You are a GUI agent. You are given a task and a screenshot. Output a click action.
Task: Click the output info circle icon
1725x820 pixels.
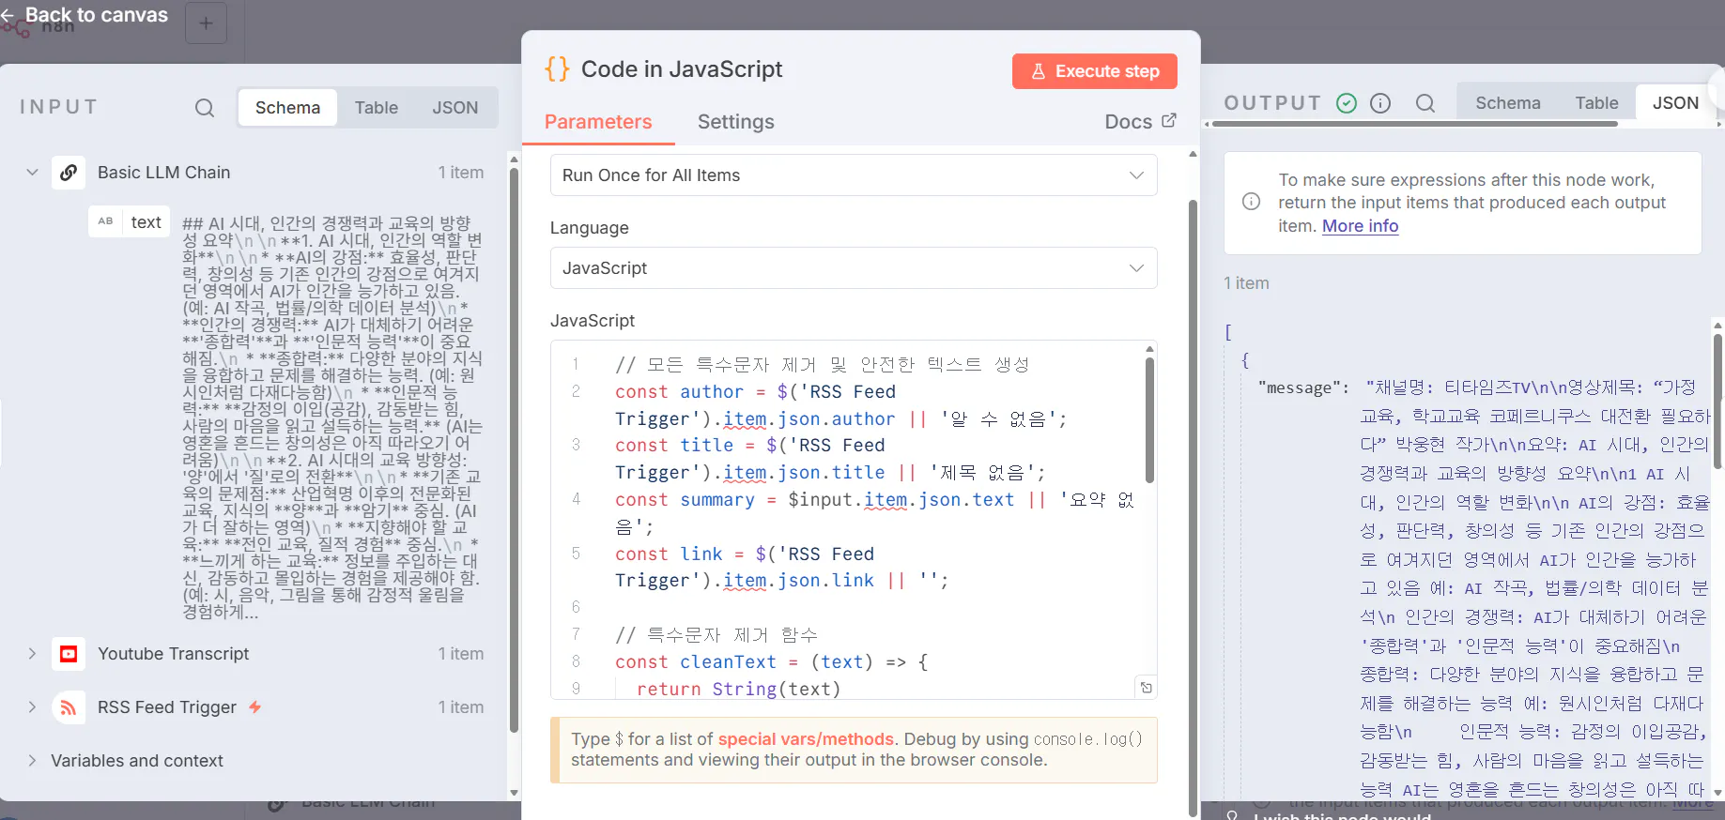tap(1380, 103)
